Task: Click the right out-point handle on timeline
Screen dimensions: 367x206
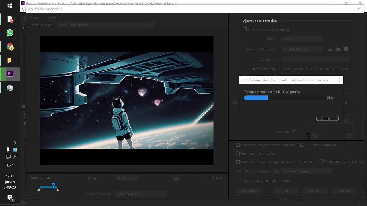Action: [58, 189]
